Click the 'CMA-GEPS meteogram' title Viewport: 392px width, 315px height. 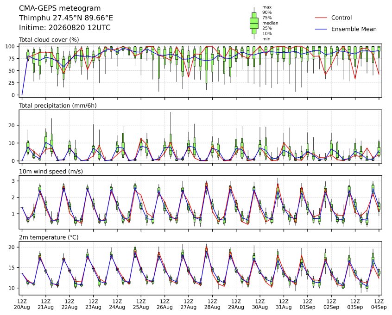[60, 8]
